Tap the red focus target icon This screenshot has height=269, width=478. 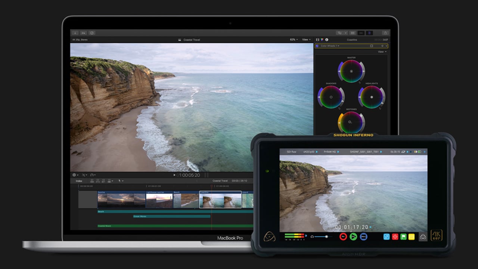pyautogui.click(x=395, y=236)
